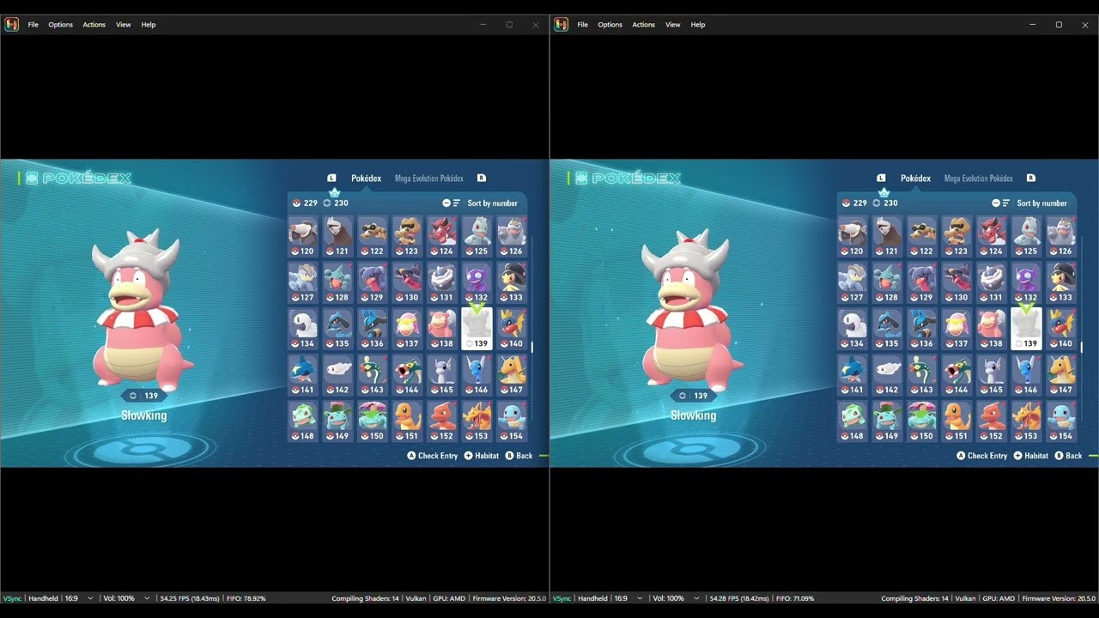Screen dimensions: 1099x618
Task: Select Venusaur entry 150 in left window
Action: [373, 421]
